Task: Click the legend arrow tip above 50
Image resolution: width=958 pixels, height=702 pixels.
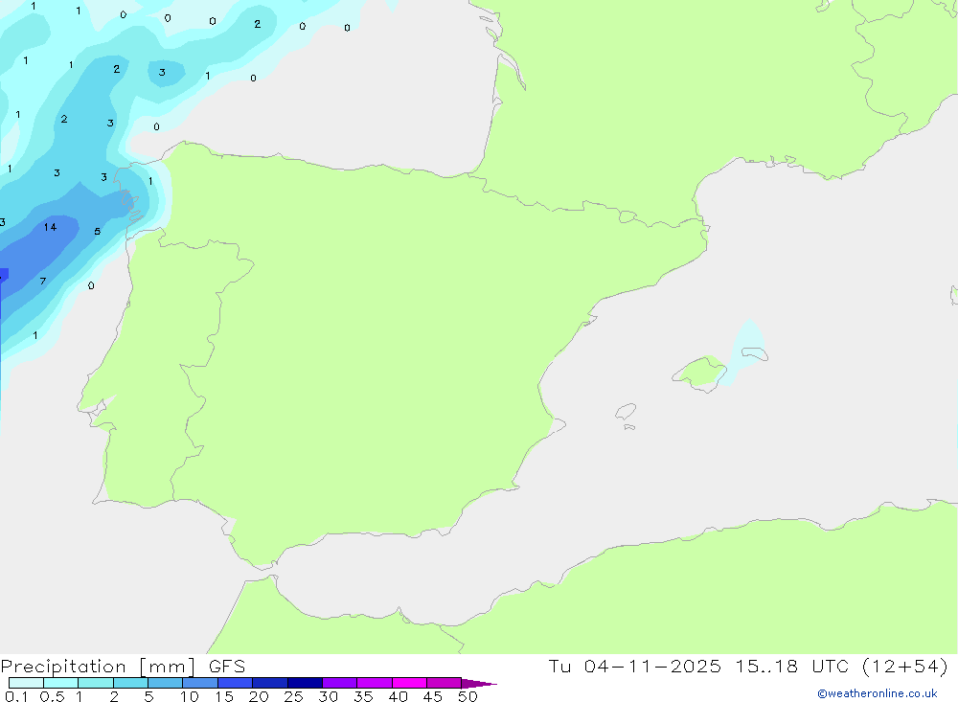Action: coord(479,684)
